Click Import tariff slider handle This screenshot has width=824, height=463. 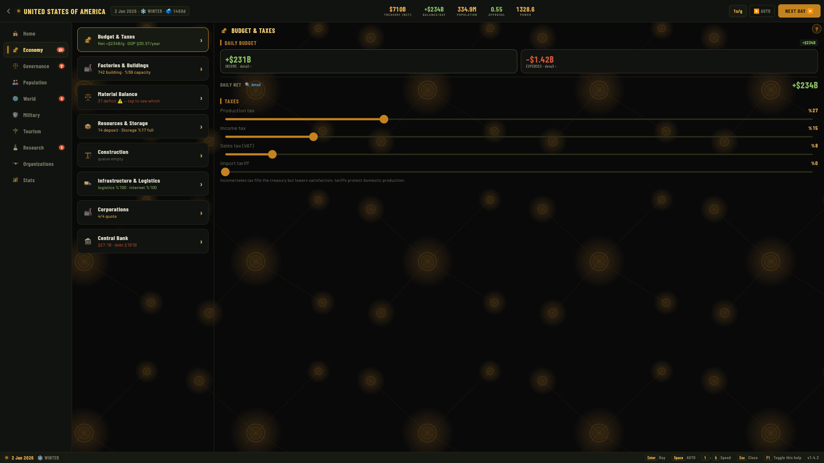tap(225, 172)
